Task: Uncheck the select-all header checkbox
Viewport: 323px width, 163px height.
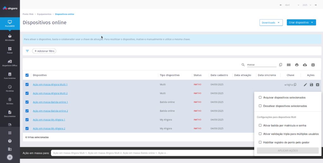Action: (x=27, y=75)
